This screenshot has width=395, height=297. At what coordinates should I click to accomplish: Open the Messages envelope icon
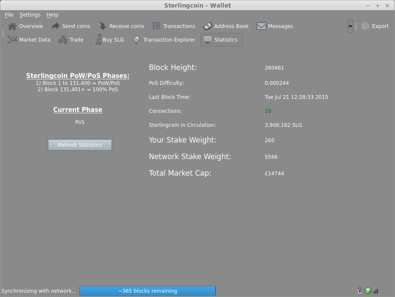pos(261,26)
